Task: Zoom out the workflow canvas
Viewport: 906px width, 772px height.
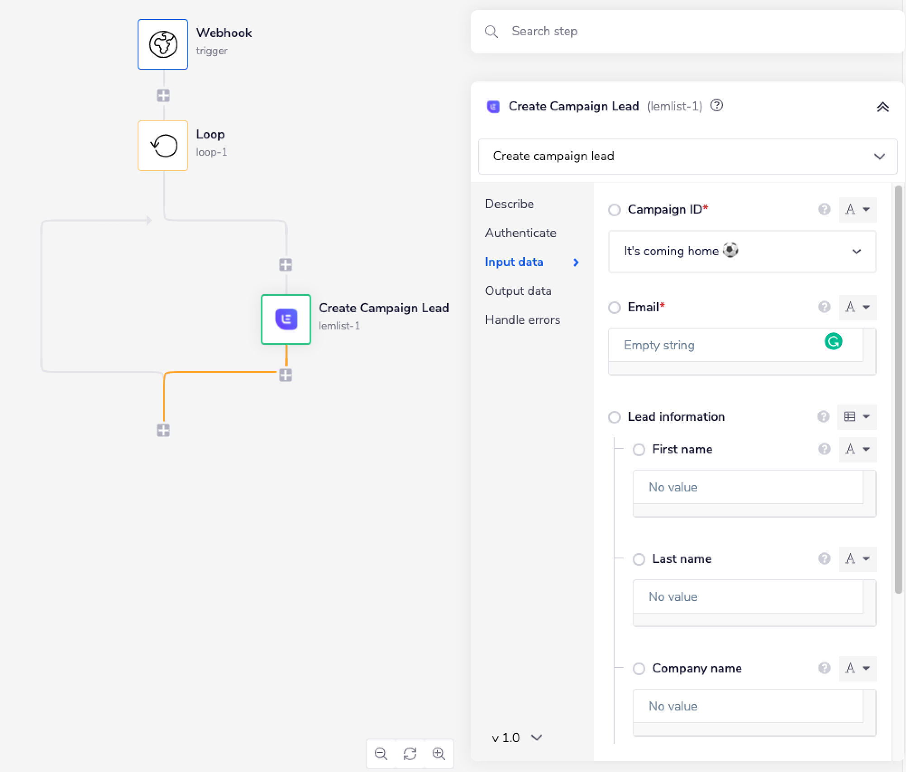Action: tap(381, 754)
